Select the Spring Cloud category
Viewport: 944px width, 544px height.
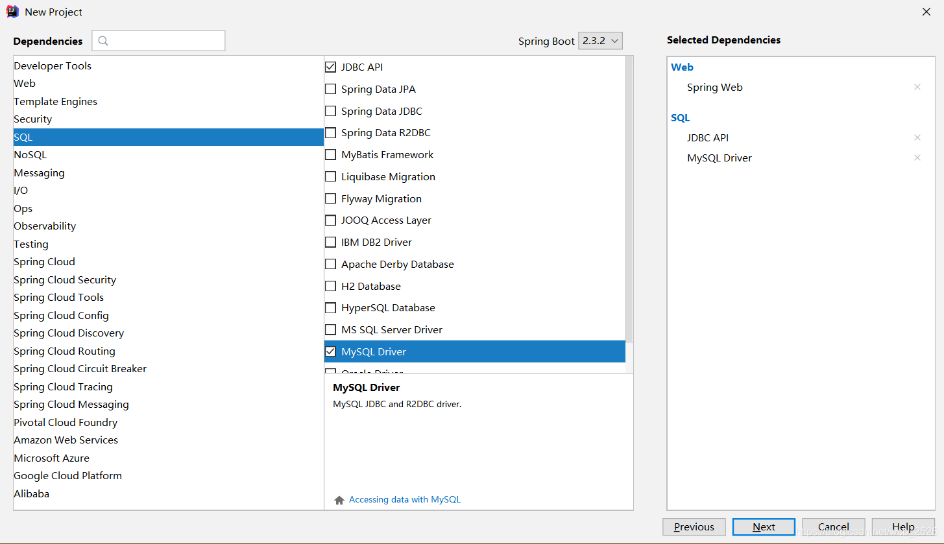tap(168, 261)
